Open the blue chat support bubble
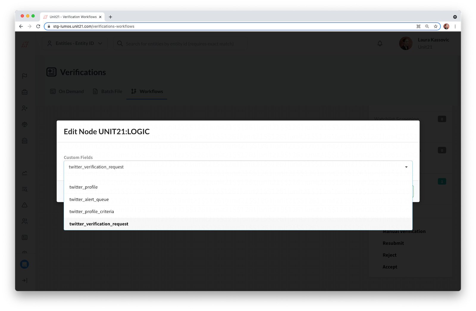476x311 pixels. (x=24, y=264)
